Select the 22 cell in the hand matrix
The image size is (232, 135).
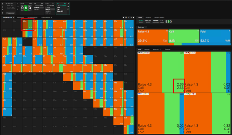(x=129, y=130)
